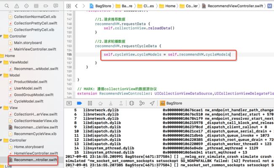Click Home folder in jump bar
The width and height of the screenshot is (274, 168).
[x=167, y=6]
